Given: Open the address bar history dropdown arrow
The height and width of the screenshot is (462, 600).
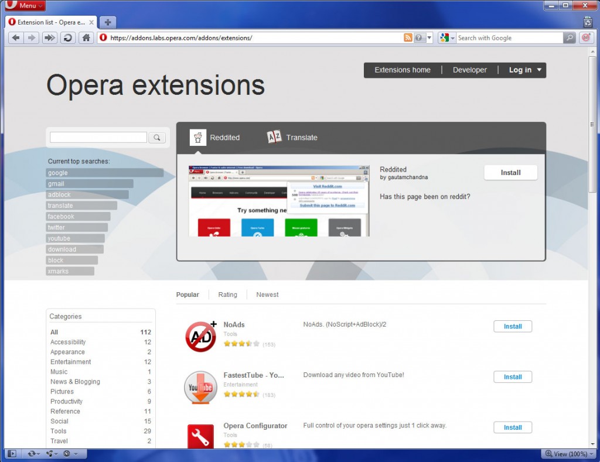Looking at the screenshot, I should [429, 38].
